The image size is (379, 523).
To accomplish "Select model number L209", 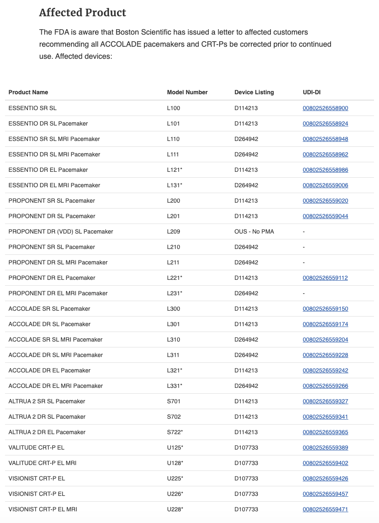I will (x=174, y=231).
